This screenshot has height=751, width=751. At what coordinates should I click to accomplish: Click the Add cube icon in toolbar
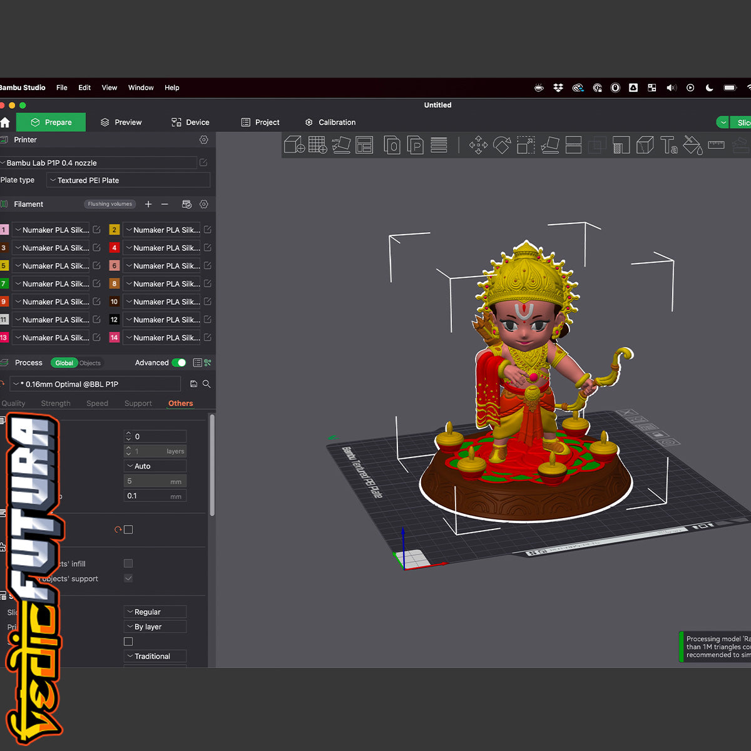click(294, 146)
